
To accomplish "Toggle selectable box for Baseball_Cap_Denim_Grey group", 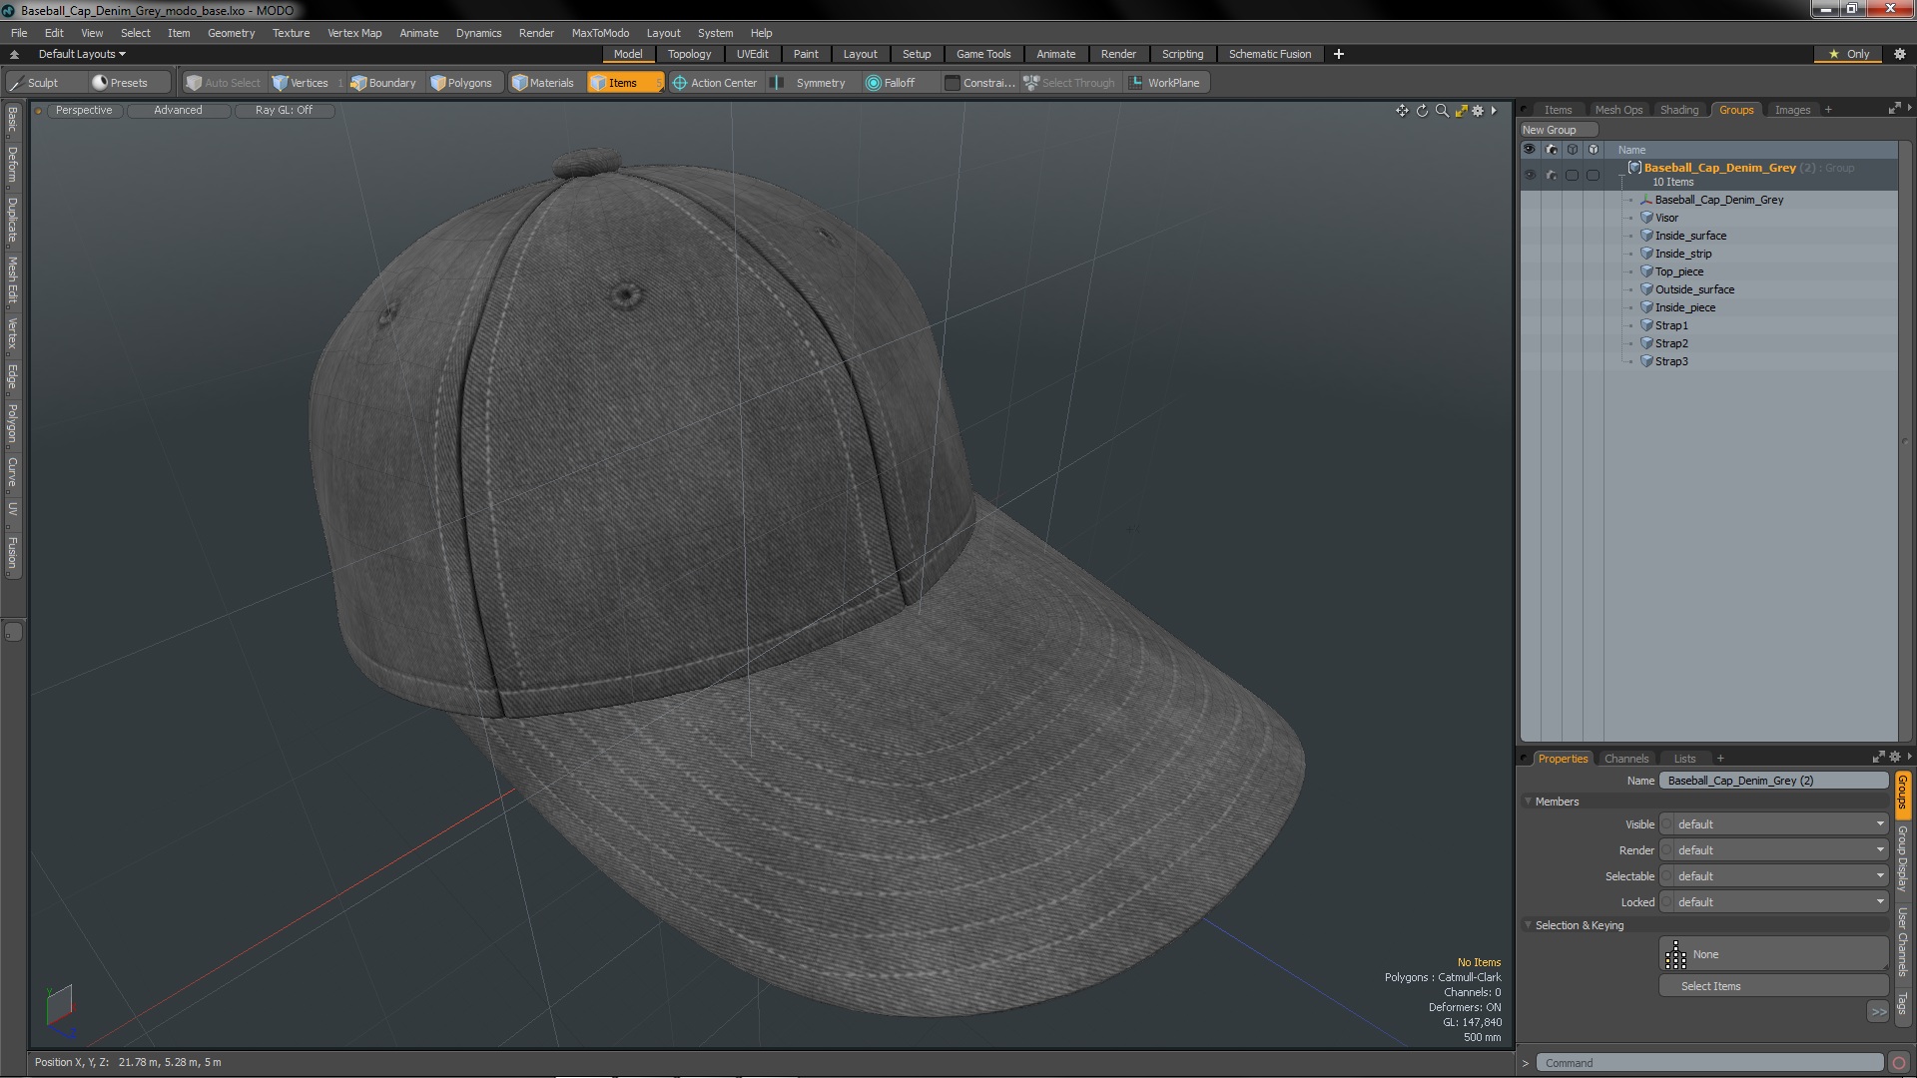I will pos(1572,175).
